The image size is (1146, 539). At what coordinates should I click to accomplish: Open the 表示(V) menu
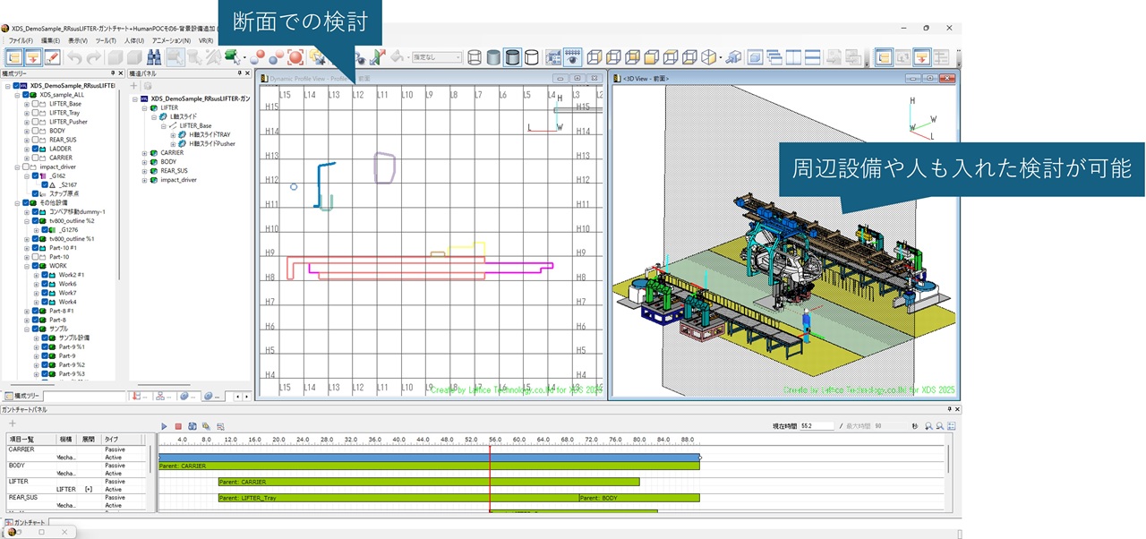tap(78, 40)
